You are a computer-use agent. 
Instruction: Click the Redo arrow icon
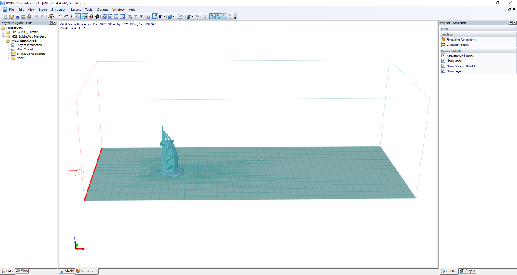[x=43, y=16]
